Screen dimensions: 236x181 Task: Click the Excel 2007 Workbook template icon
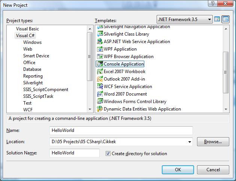point(100,71)
